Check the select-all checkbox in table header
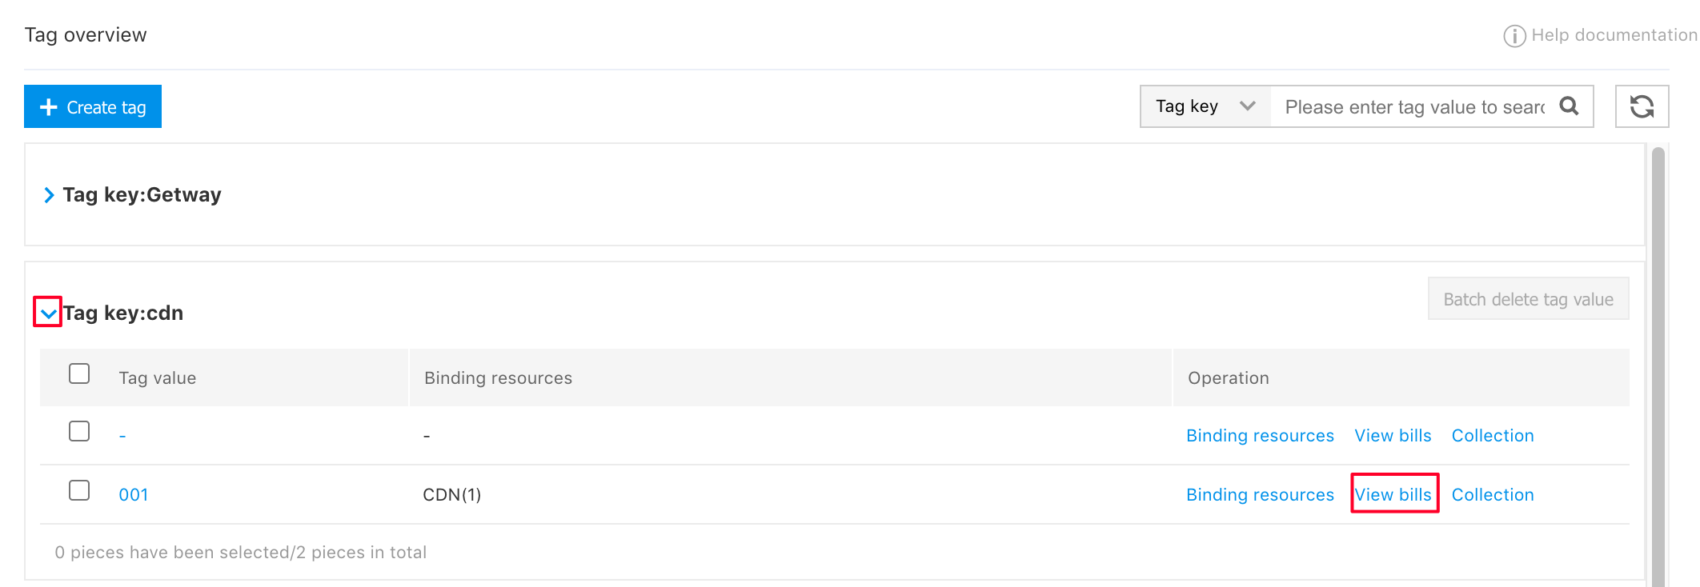Image resolution: width=1700 pixels, height=587 pixels. click(79, 373)
